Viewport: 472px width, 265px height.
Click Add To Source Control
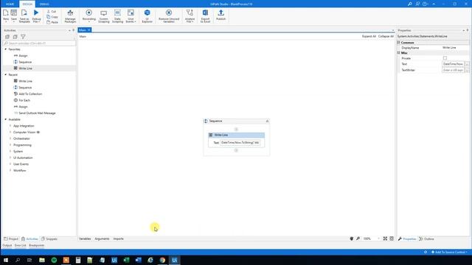[x=449, y=252]
